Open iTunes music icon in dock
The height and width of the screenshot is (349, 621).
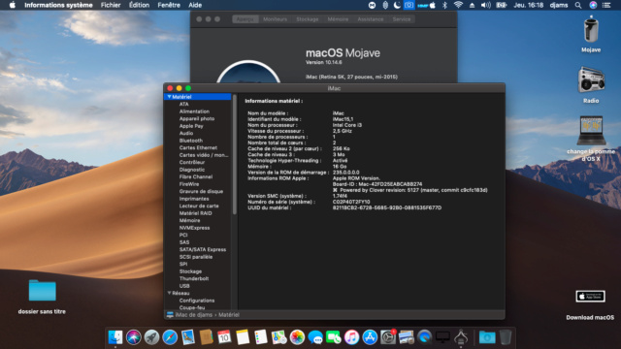pyautogui.click(x=351, y=337)
